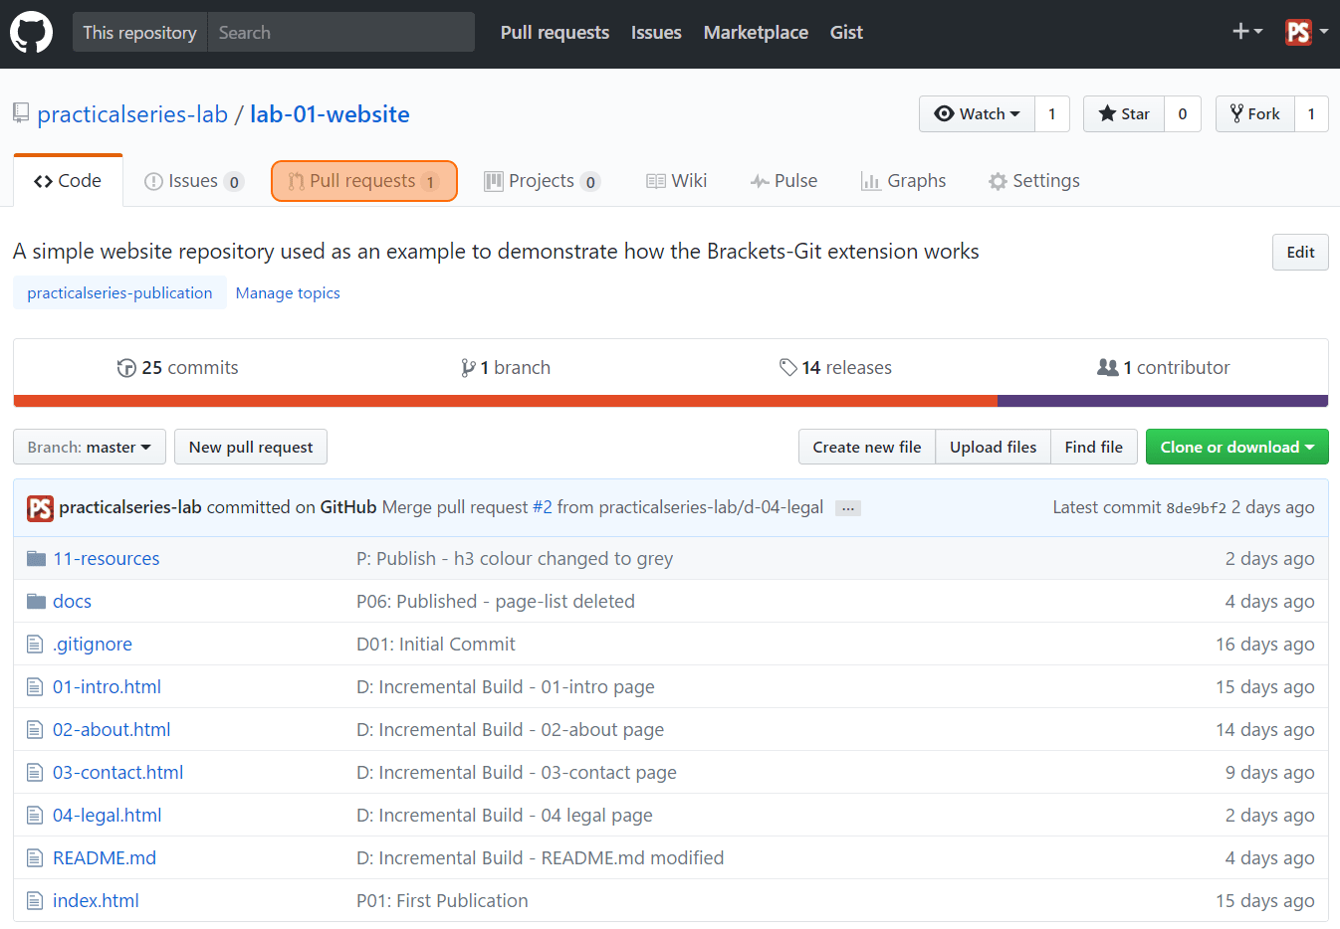Open the latest commit hash 8de9bf2
The width and height of the screenshot is (1340, 929).
(1196, 508)
